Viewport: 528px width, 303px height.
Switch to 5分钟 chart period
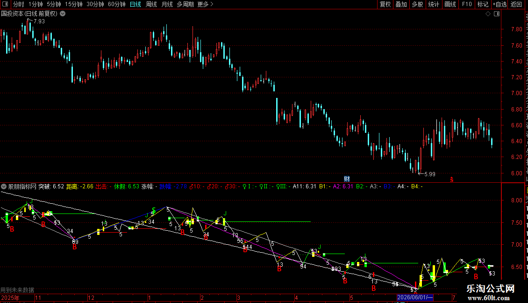(54, 4)
